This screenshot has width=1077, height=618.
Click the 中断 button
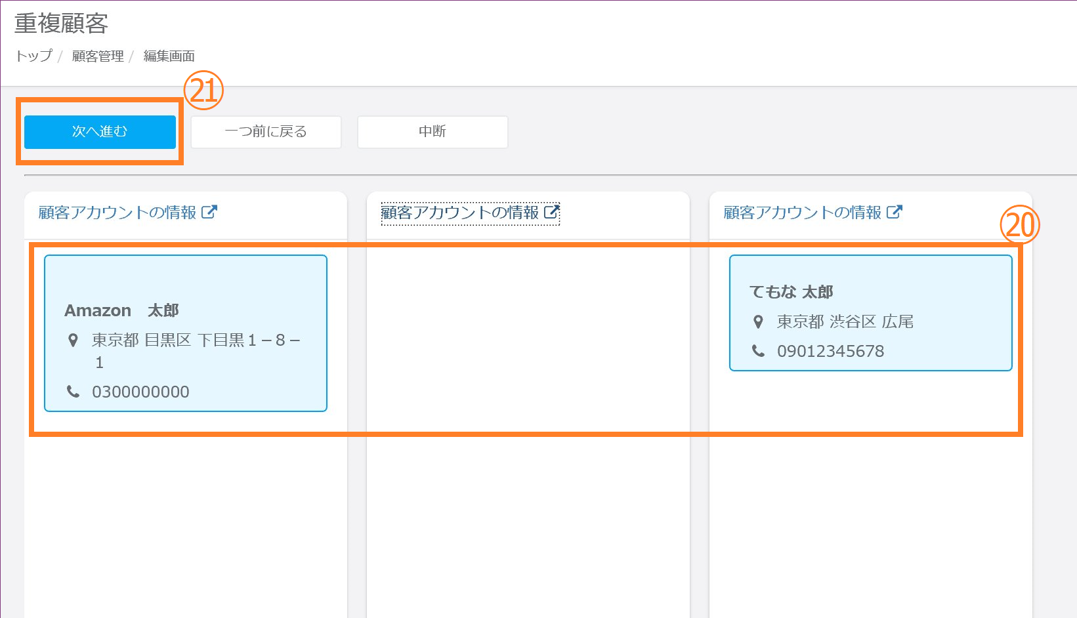pos(433,132)
